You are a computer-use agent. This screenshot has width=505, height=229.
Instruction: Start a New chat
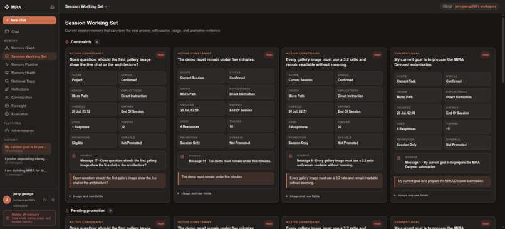pyautogui.click(x=29, y=20)
